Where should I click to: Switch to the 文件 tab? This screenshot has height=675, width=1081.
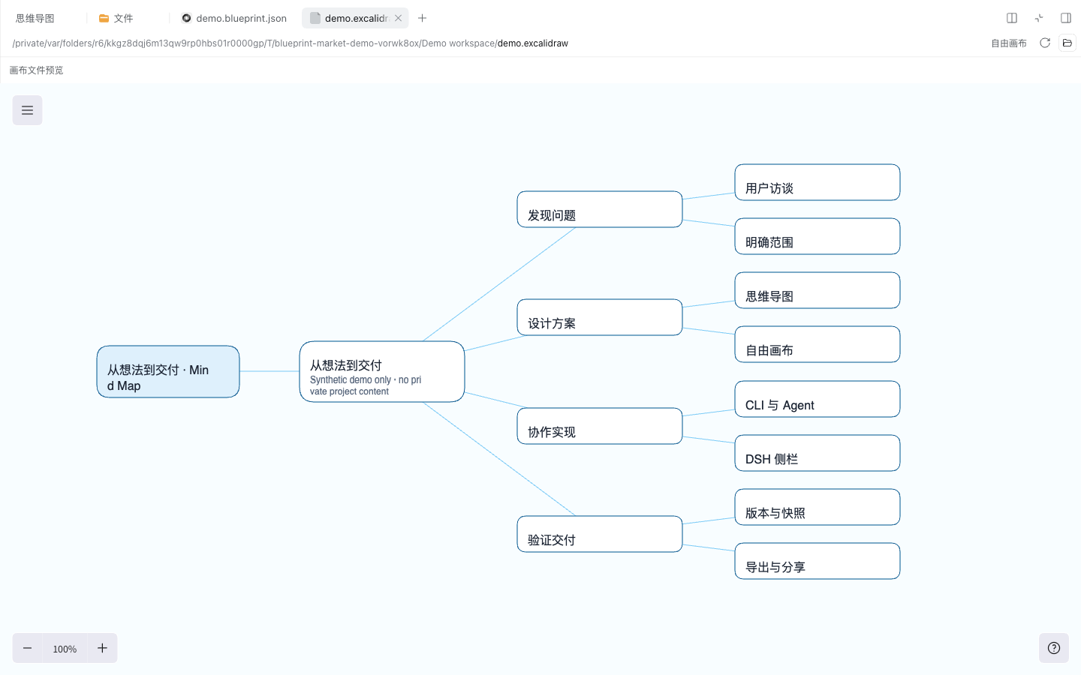coord(116,18)
